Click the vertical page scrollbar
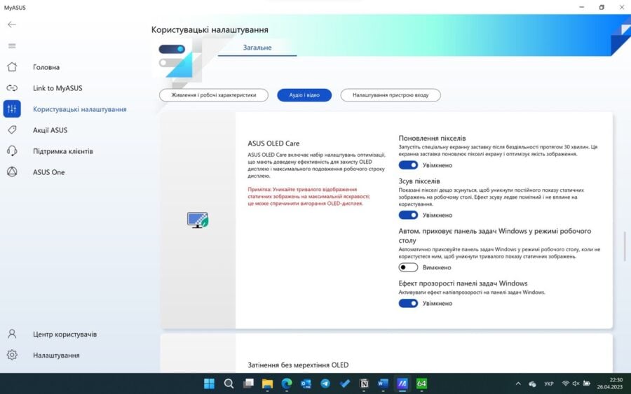The image size is (631, 394). pyautogui.click(x=625, y=246)
